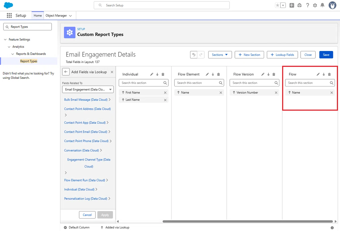
Task: Open Fields Related To combo box
Action: coord(88,89)
